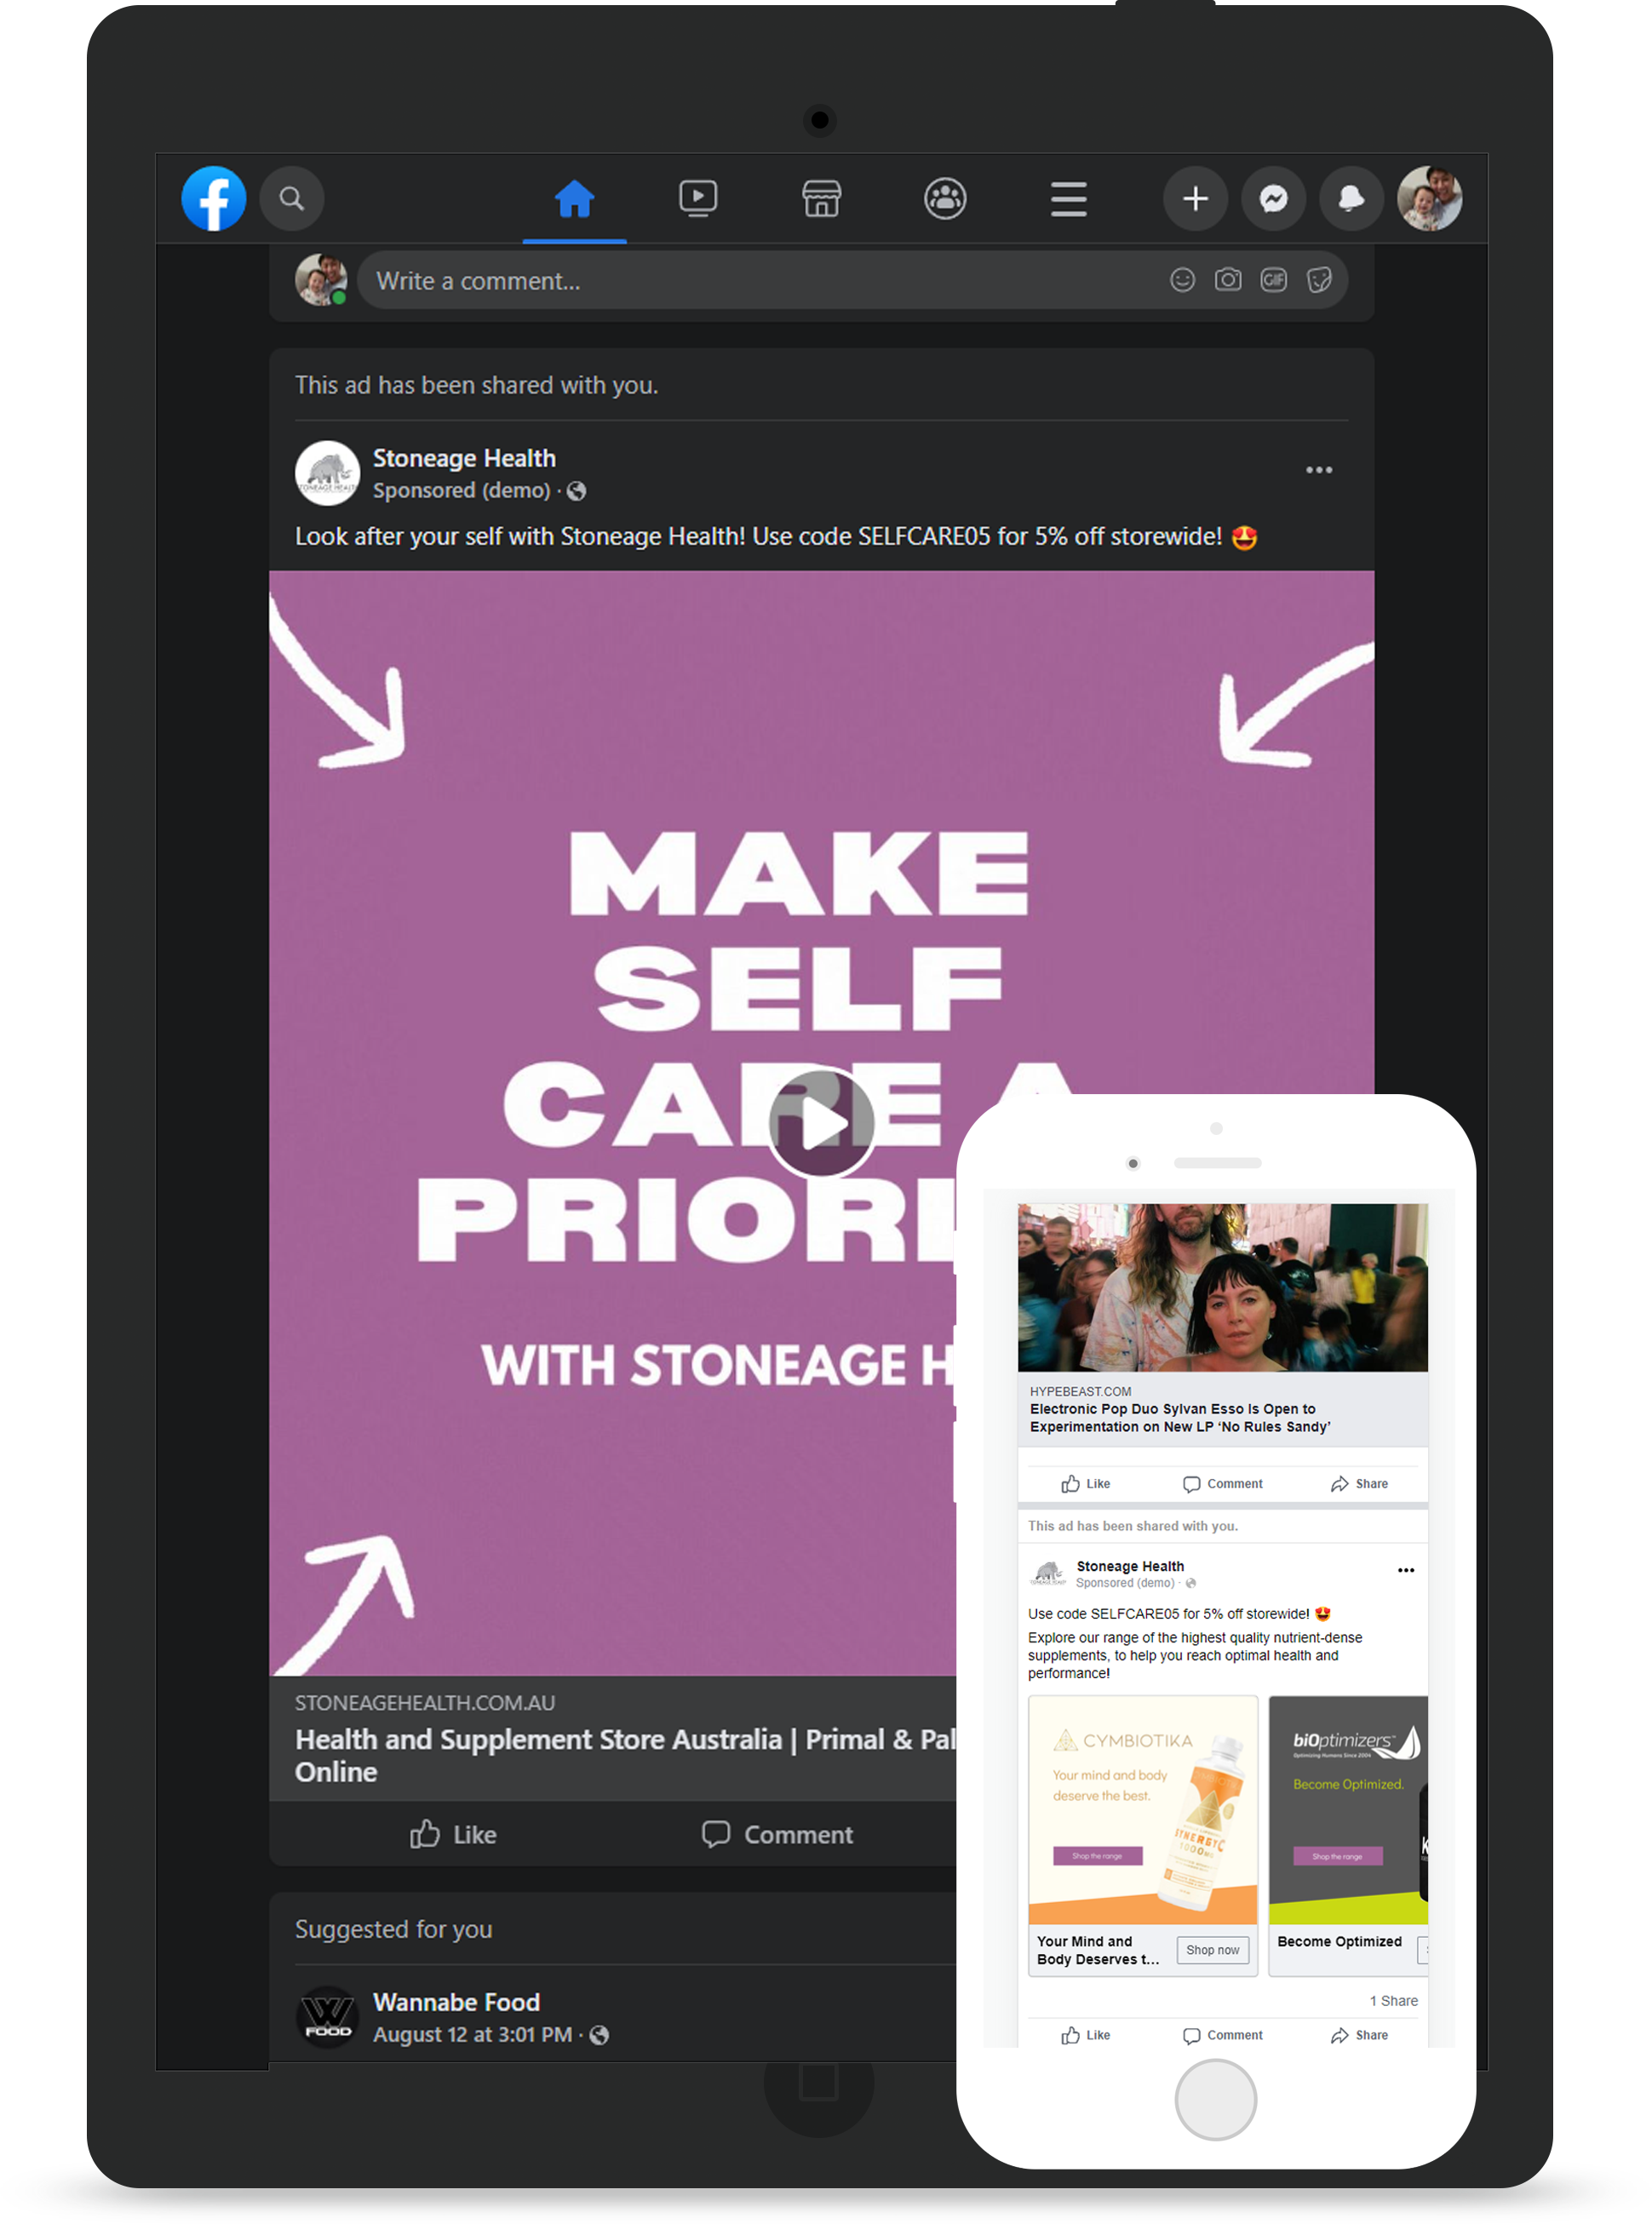Open Messenger chat icon
This screenshot has height=2224, width=1652.
click(x=1273, y=198)
